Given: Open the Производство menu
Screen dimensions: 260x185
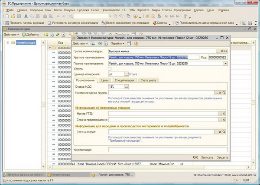Looking at the screenshot, I should click(111, 10).
